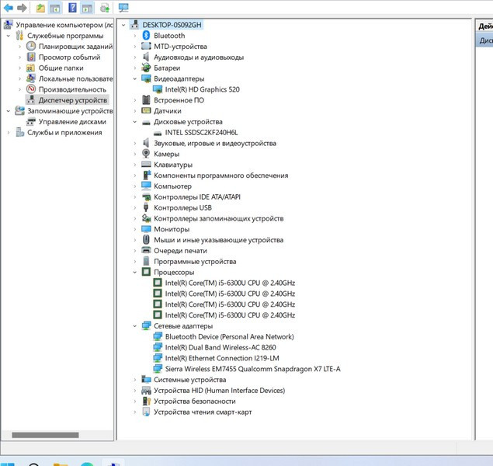The width and height of the screenshot is (493, 466).
Task: Select Services and Applications (Службы и приложения)
Action: coord(64,133)
